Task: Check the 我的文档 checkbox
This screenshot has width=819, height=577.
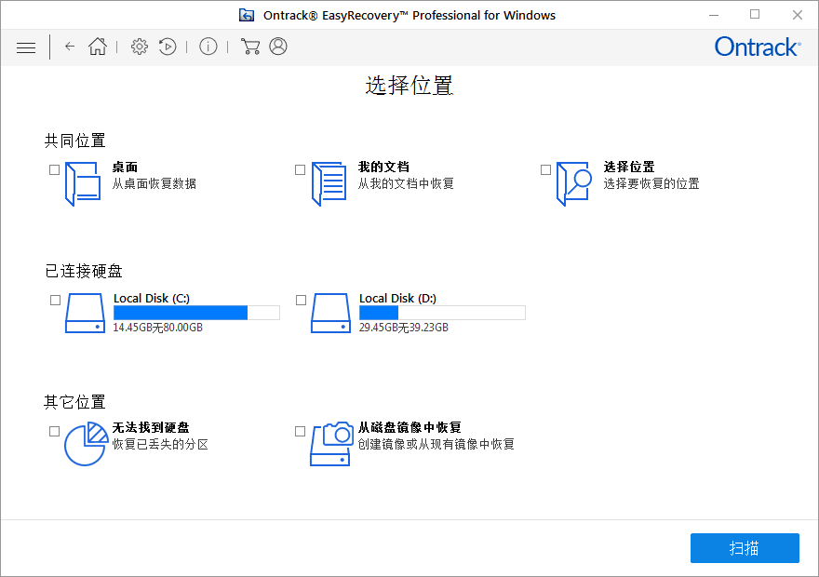Action: 300,169
